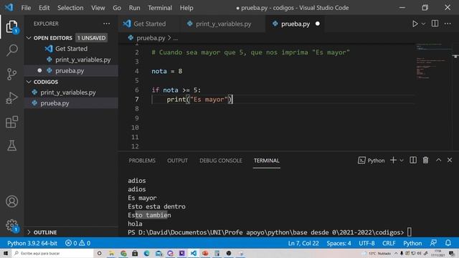Change line ending via CRLF
The width and height of the screenshot is (459, 258).
389,243
